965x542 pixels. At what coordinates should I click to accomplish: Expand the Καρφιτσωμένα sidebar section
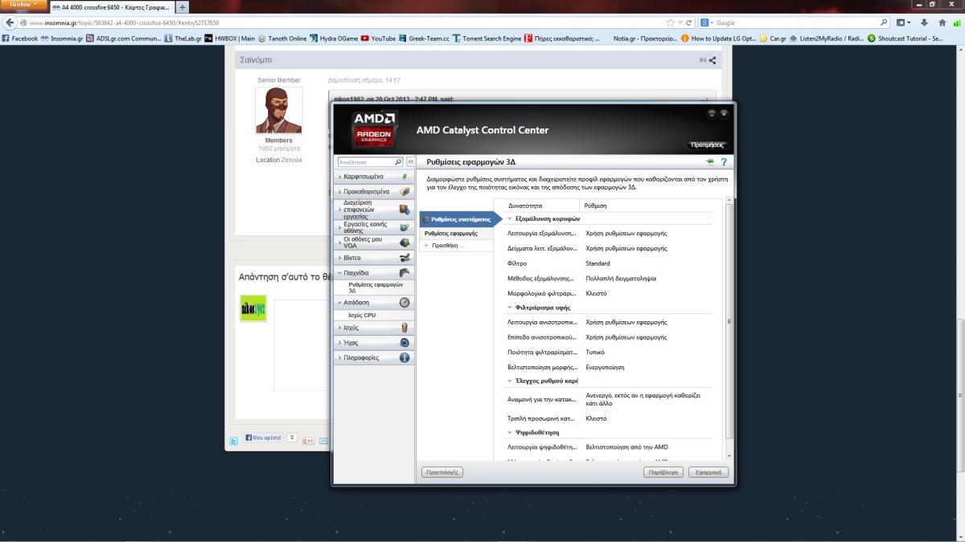339,176
